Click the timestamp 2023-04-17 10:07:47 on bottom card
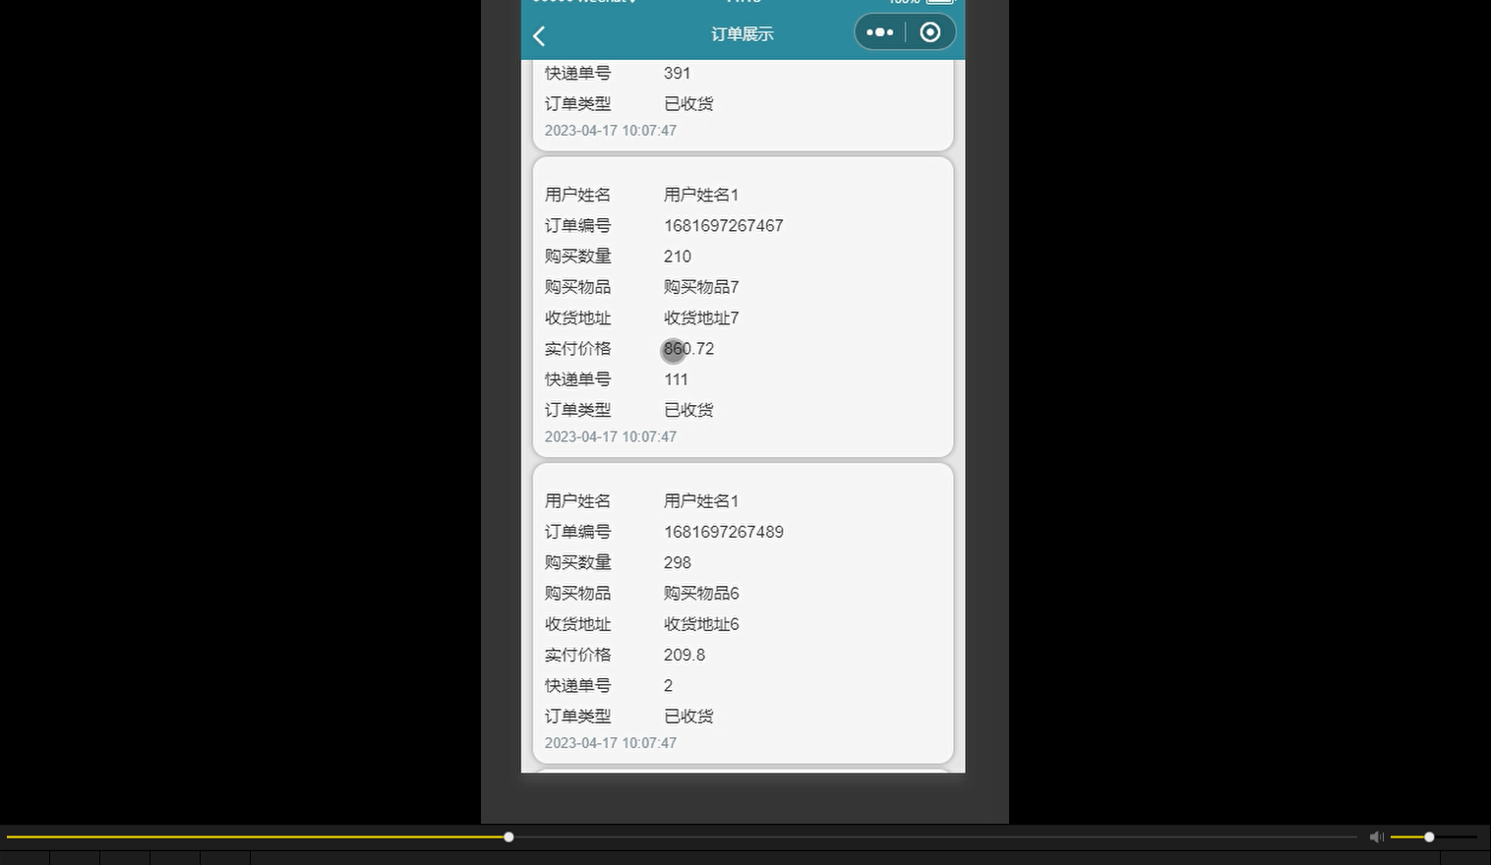The width and height of the screenshot is (1491, 865). pos(610,743)
